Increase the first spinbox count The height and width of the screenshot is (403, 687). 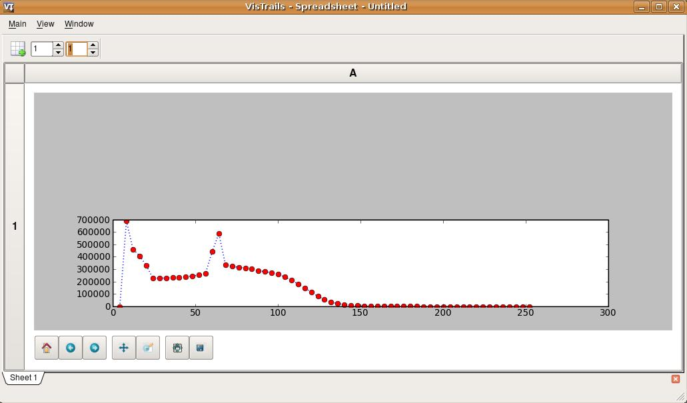pos(58,45)
